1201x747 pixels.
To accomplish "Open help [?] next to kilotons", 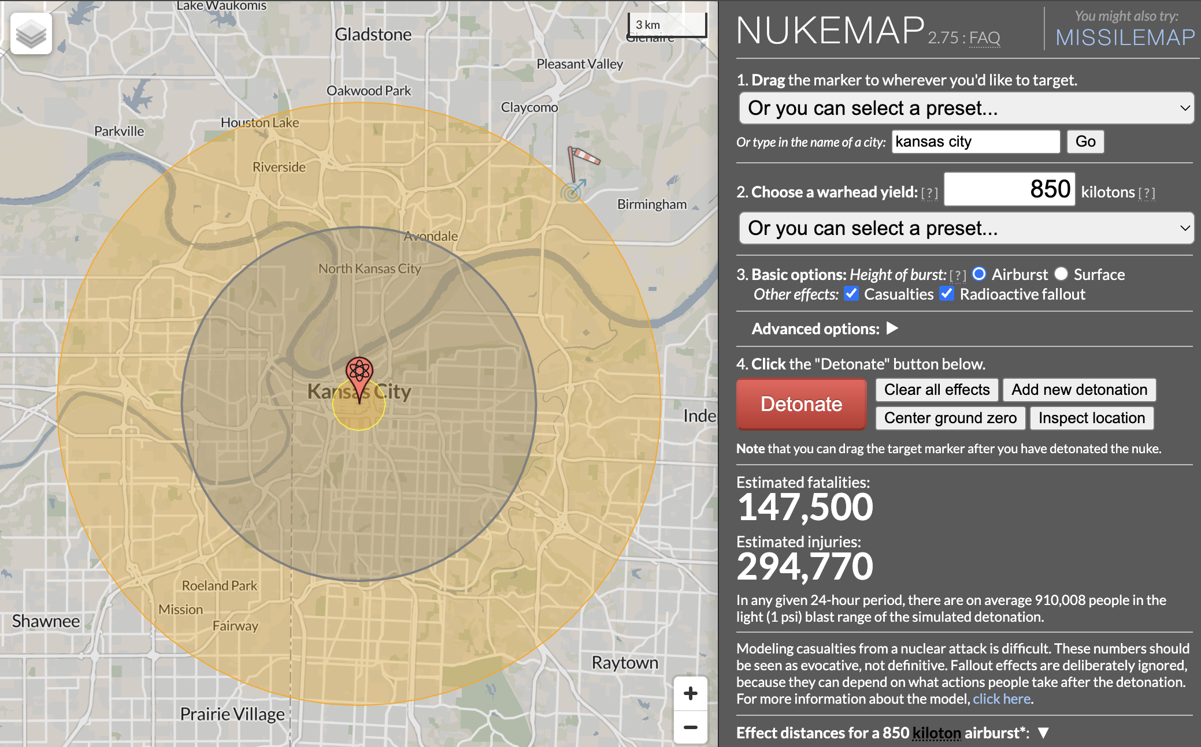I will pyautogui.click(x=1147, y=193).
